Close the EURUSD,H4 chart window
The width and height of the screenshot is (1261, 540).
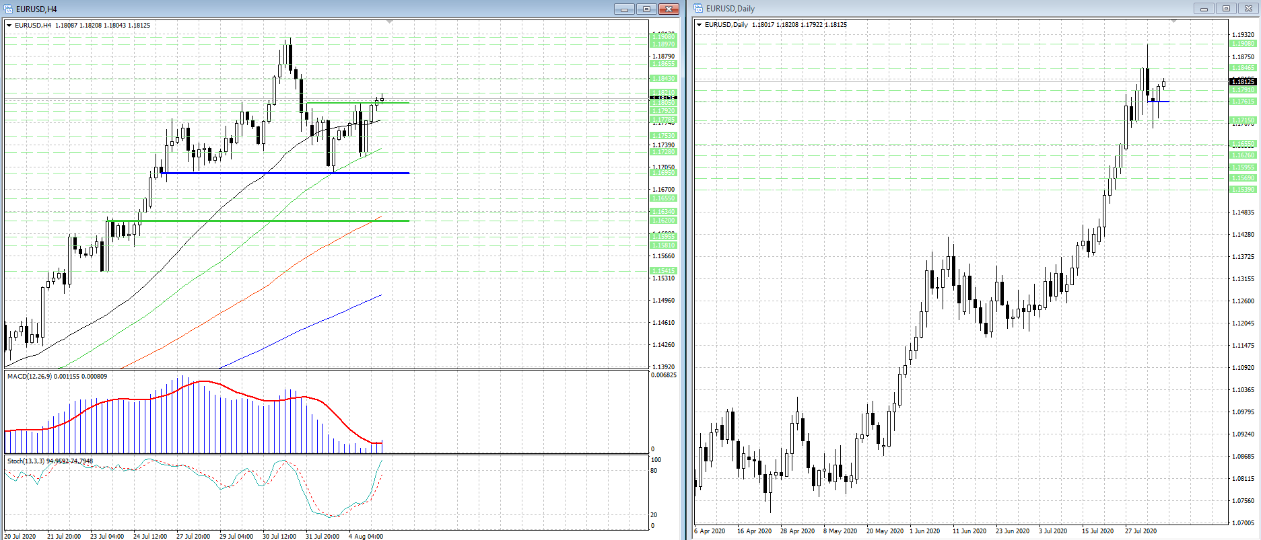click(669, 9)
